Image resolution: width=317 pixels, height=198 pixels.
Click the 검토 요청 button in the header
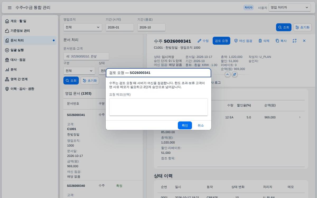pyautogui.click(x=221, y=41)
